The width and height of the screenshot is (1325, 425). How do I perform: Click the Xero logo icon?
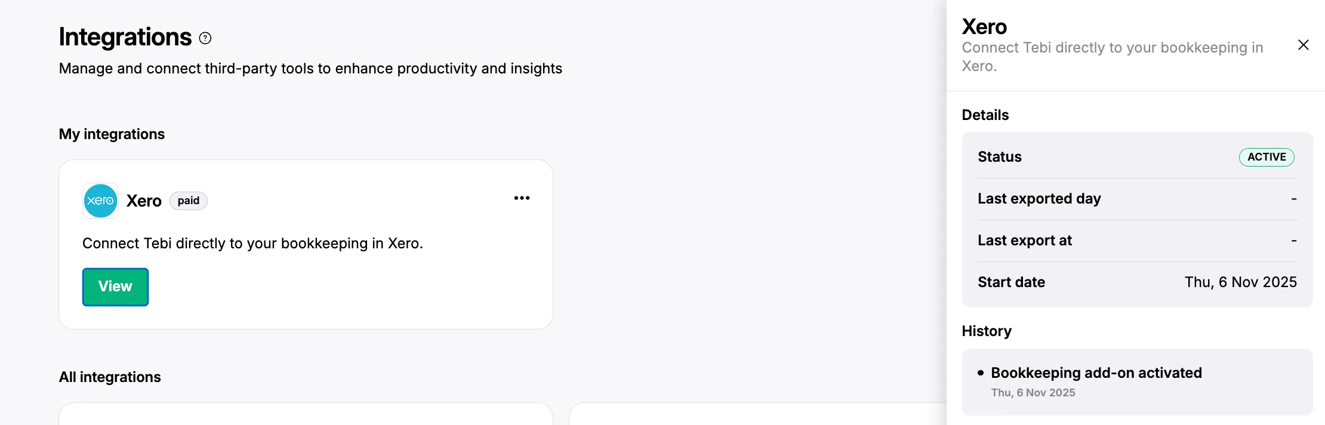click(100, 201)
